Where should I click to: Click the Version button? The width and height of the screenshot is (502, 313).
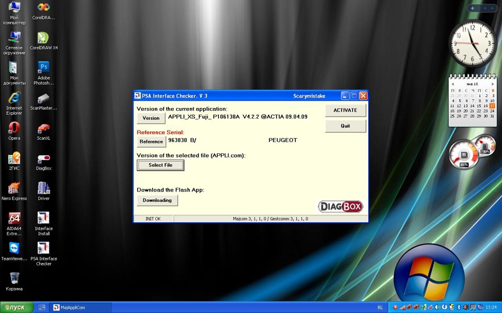[151, 118]
